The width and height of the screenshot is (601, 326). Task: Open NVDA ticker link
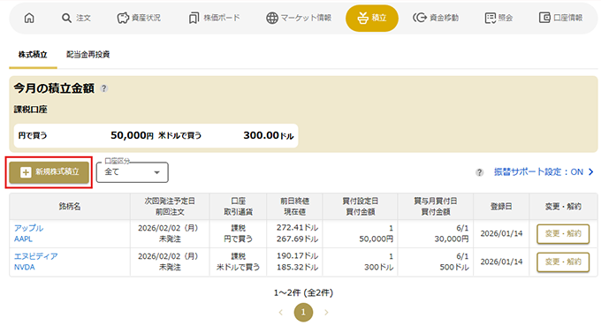point(25,268)
